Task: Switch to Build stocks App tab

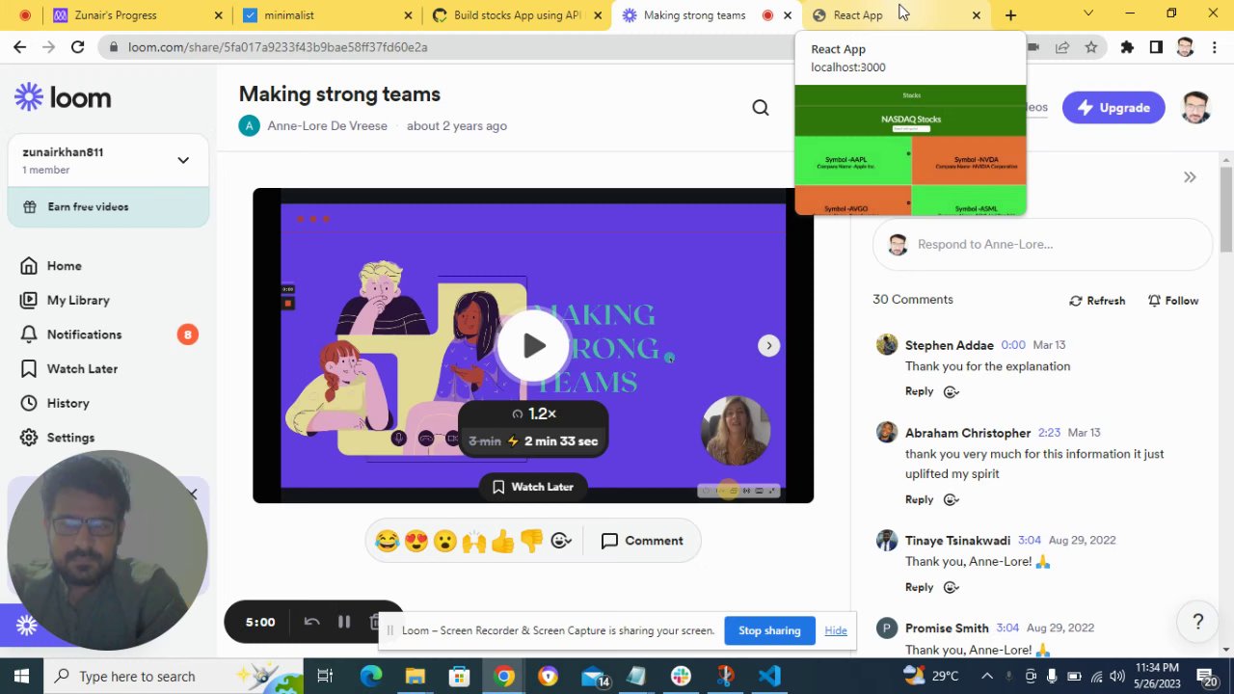Action: (x=518, y=15)
